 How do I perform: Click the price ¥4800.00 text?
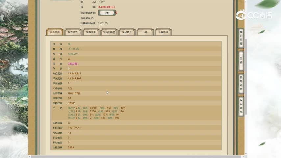(106, 7)
